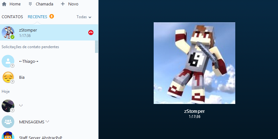Open the '-' conversation

coord(49,106)
